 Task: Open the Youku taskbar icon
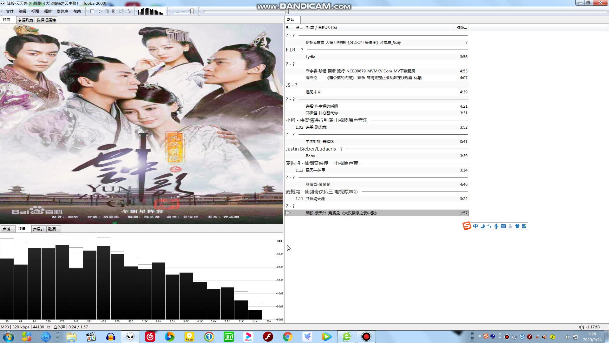pyautogui.click(x=248, y=337)
